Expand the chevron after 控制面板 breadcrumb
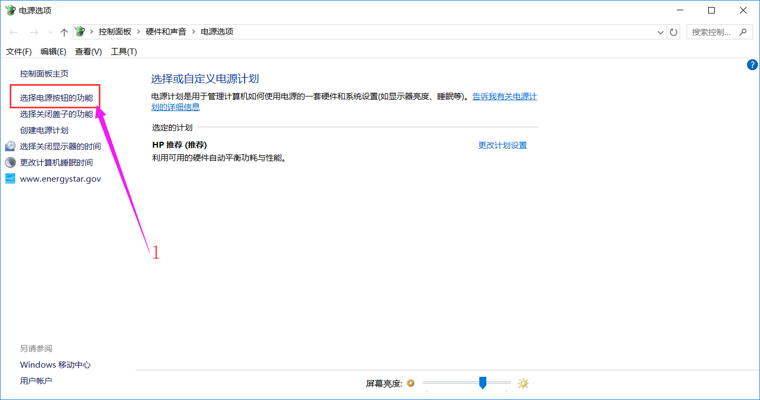This screenshot has width=760, height=400. click(139, 32)
